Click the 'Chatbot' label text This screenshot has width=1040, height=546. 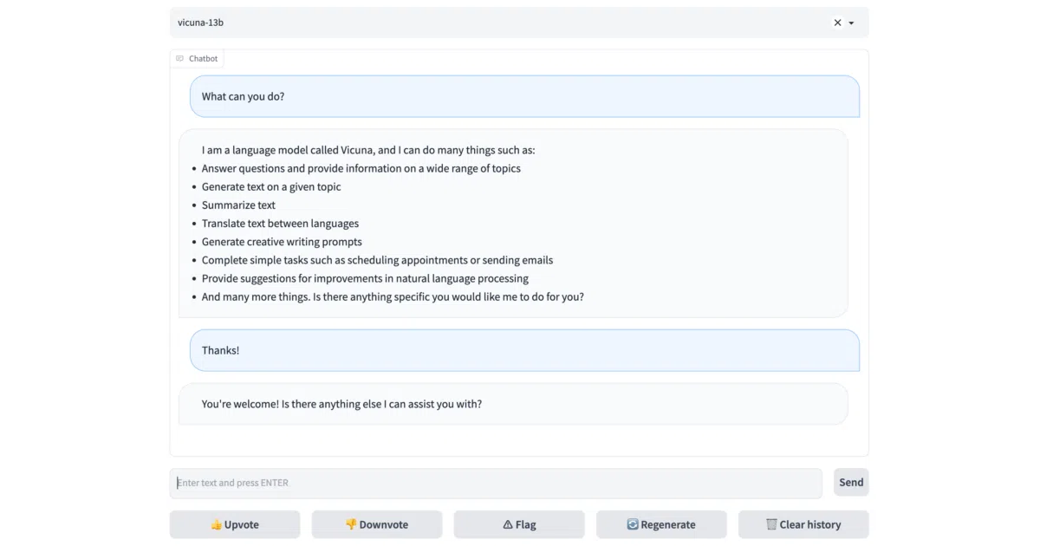pos(204,59)
